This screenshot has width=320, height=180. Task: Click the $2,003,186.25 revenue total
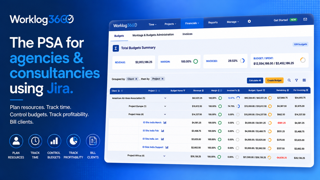click(x=144, y=62)
